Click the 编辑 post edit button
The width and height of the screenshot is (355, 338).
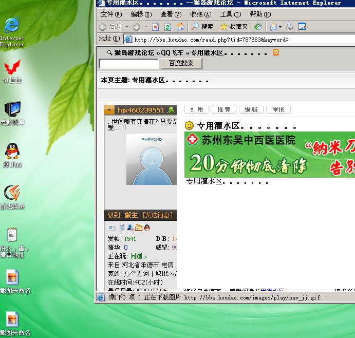pyautogui.click(x=251, y=109)
